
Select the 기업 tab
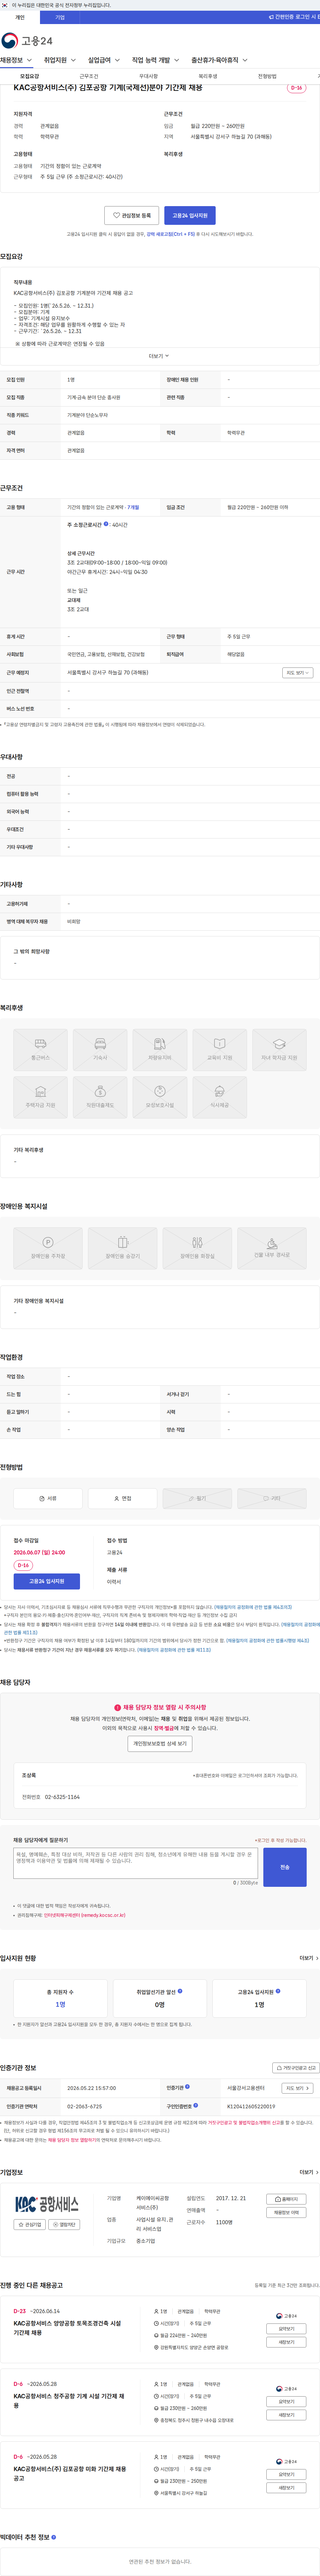60,17
